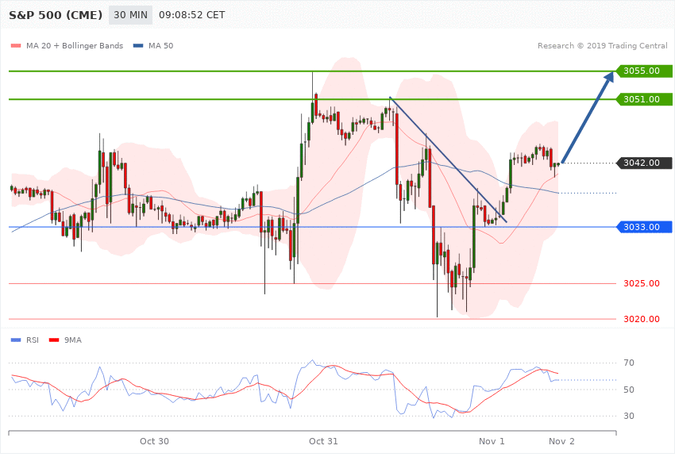
Task: Click the 3033.00 pivot price tag
Action: (x=645, y=227)
